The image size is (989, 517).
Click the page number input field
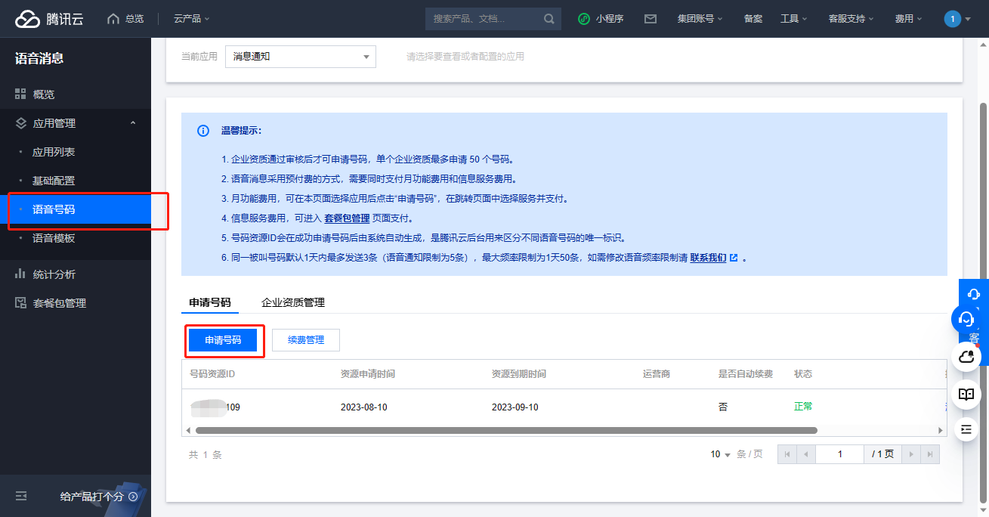839,454
